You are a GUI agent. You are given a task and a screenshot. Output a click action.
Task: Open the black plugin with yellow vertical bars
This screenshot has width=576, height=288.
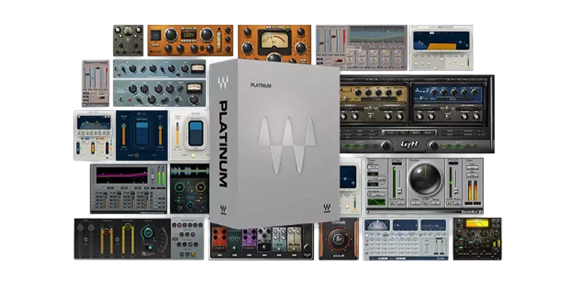[x=123, y=239]
